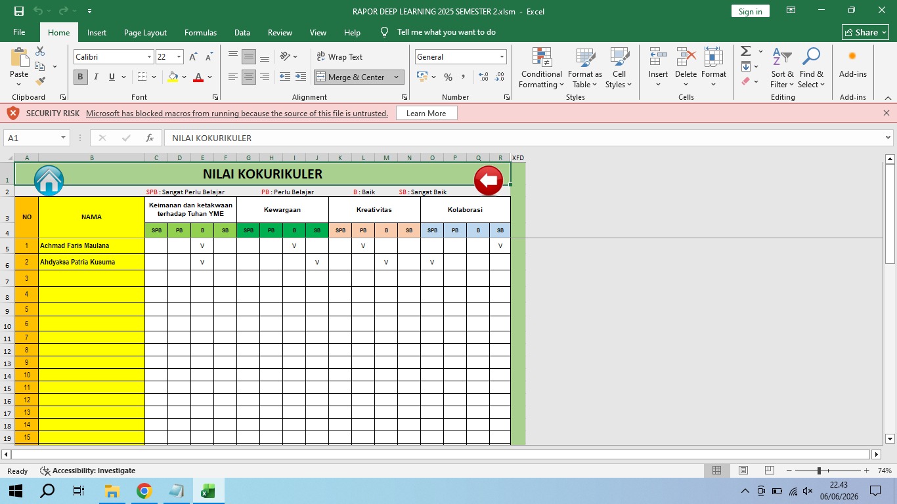Save the workbook with the floppy disk icon
The height and width of the screenshot is (504, 897).
[19, 11]
